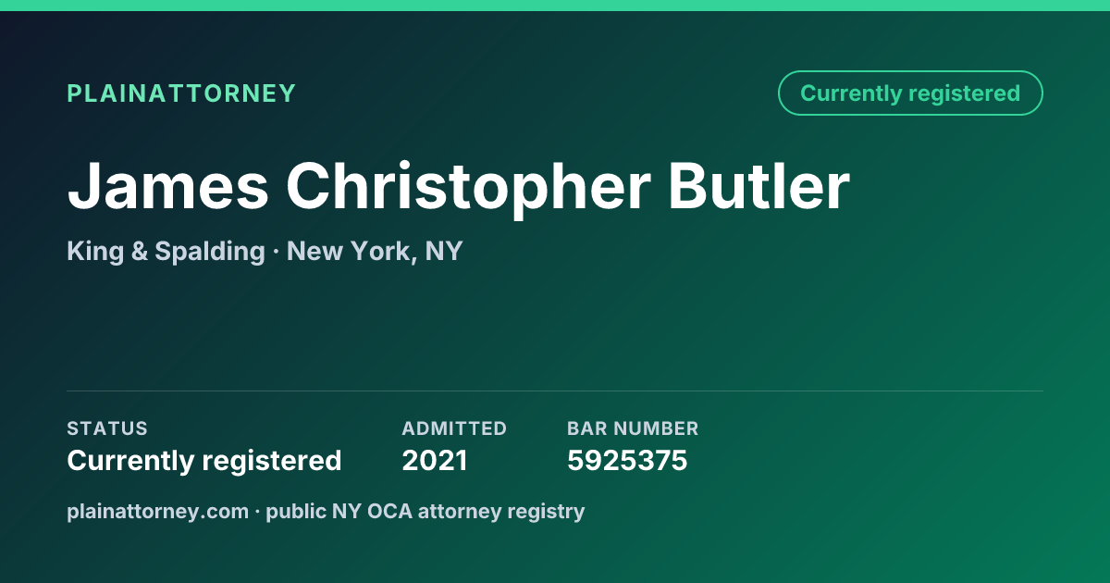1110x583 pixels.
Task: Click the horizontal divider line above STATUS
Action: pyautogui.click(x=555, y=391)
